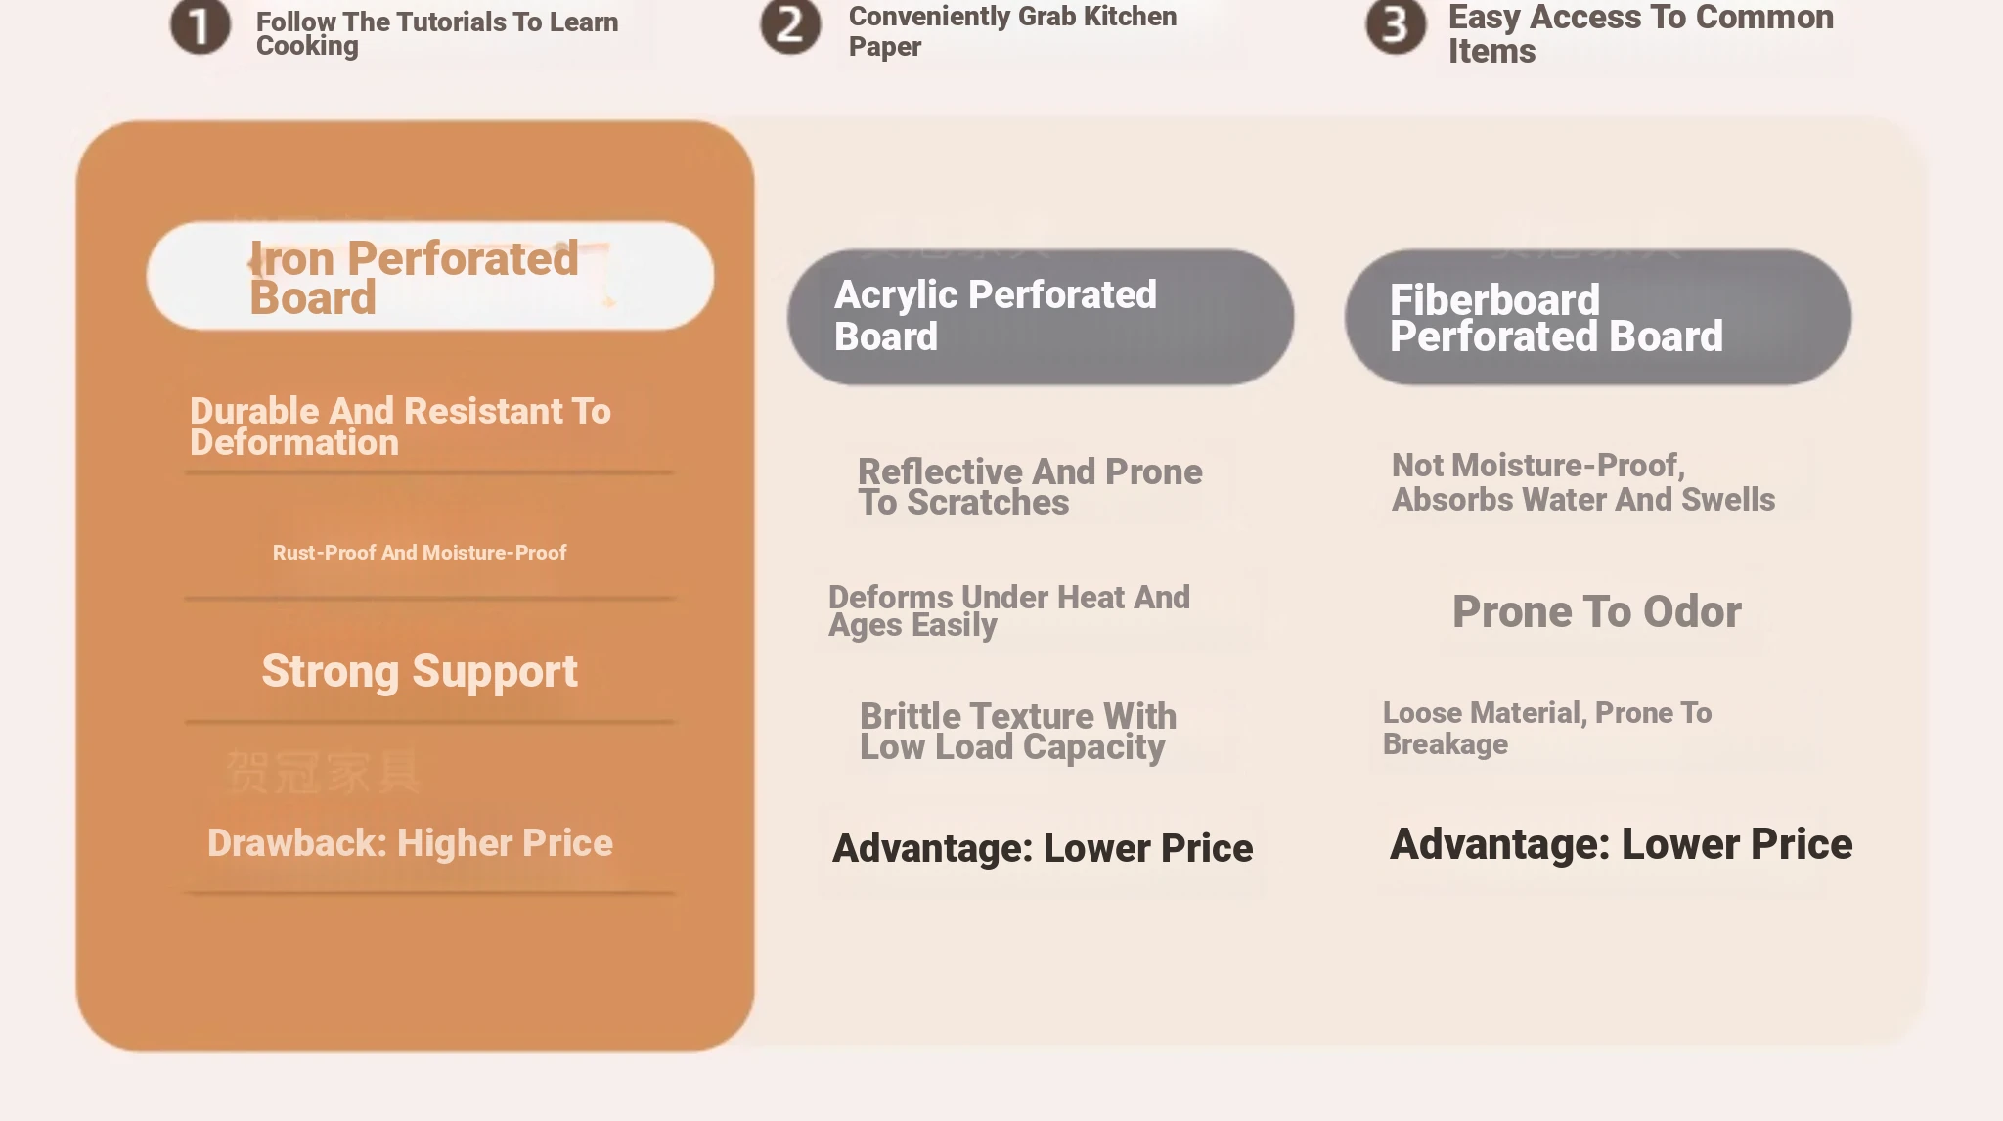
Task: Click Rust-Proof And Moisture-Proof text
Action: pyautogui.click(x=420, y=553)
